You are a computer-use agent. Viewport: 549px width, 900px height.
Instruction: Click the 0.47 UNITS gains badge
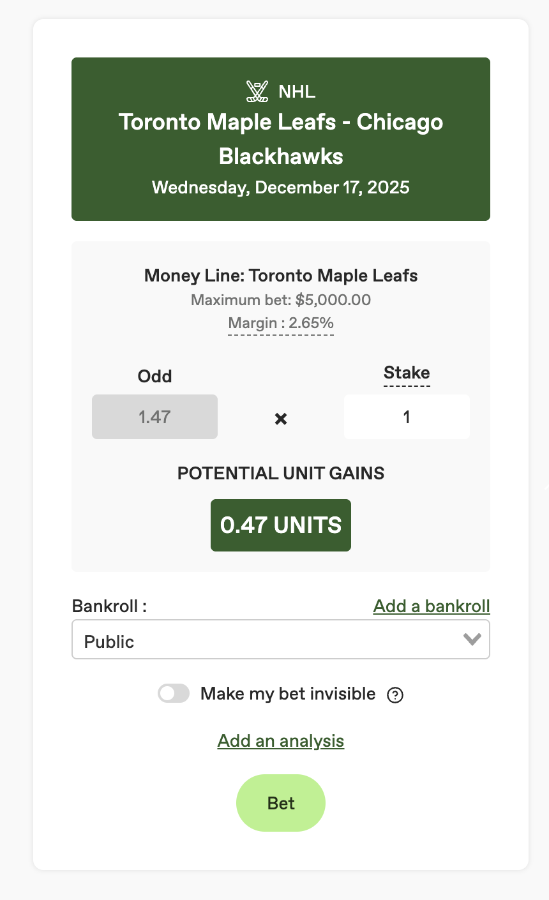click(281, 525)
